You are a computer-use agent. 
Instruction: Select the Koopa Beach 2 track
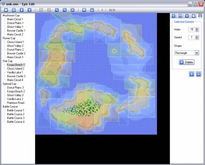click(x=16, y=91)
